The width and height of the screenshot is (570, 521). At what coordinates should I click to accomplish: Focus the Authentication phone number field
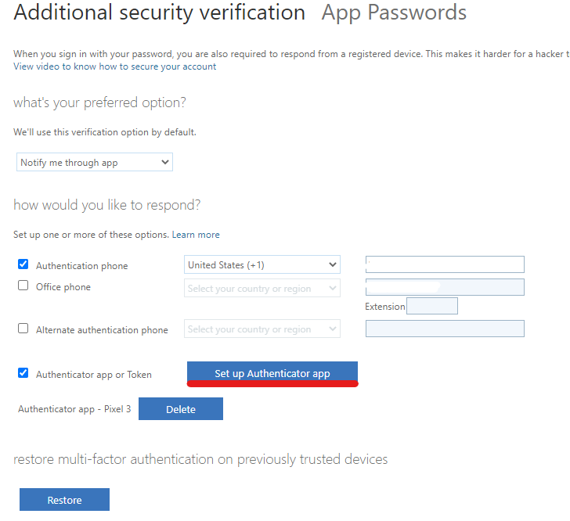click(445, 265)
